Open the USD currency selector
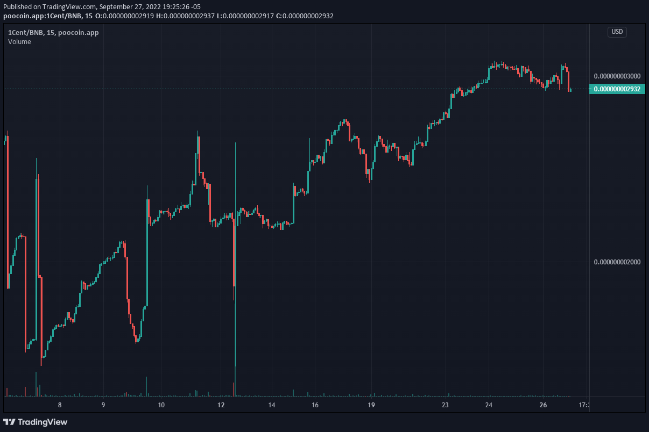This screenshot has width=649, height=432. pos(617,32)
